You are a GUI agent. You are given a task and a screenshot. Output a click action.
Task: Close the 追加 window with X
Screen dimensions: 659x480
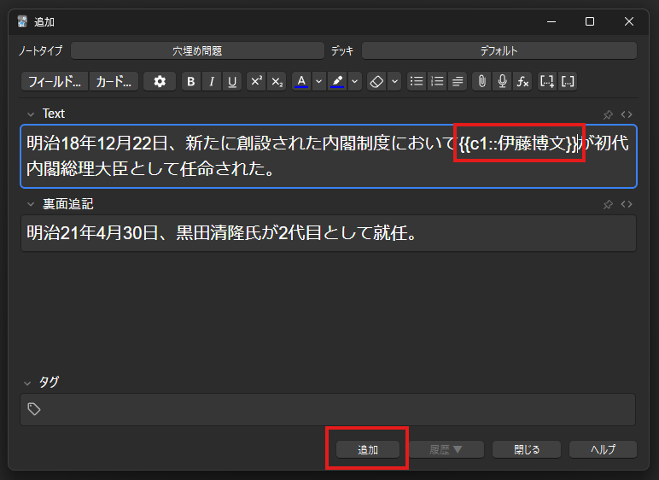(629, 21)
